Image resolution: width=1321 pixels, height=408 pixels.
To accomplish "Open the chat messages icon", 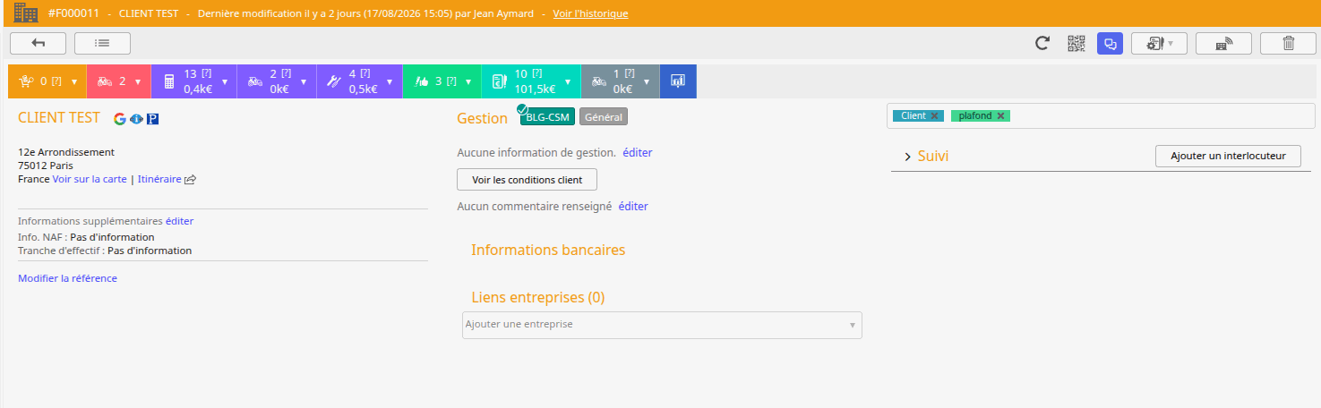I will (x=1111, y=43).
